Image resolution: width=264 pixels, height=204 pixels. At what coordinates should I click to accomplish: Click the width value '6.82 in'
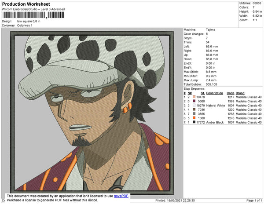click(x=257, y=16)
